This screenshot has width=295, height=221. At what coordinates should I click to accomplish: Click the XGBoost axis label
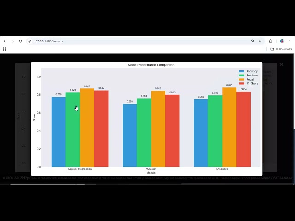tap(151, 169)
